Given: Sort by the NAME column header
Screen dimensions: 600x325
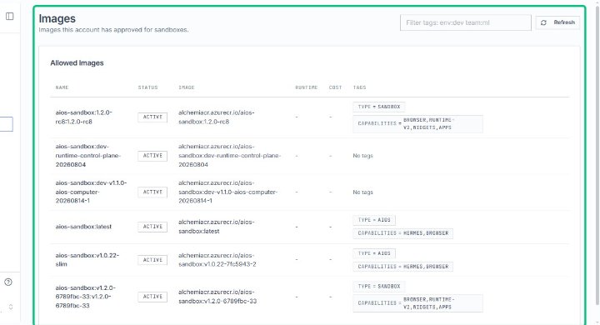Looking at the screenshot, I should [x=62, y=87].
